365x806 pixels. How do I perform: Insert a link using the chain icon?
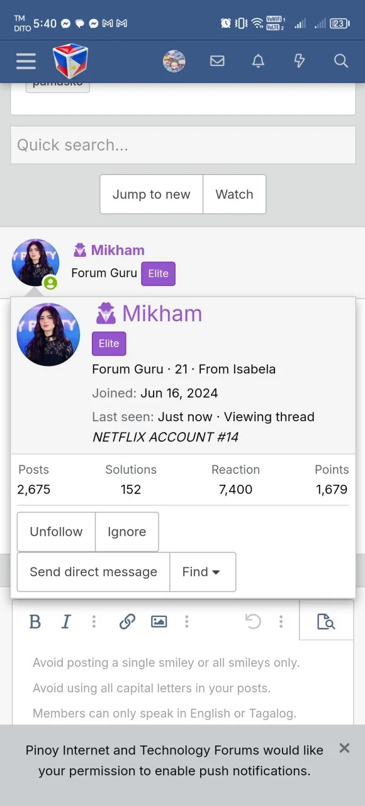127,622
